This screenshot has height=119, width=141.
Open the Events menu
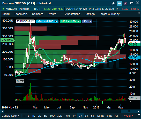53,14
